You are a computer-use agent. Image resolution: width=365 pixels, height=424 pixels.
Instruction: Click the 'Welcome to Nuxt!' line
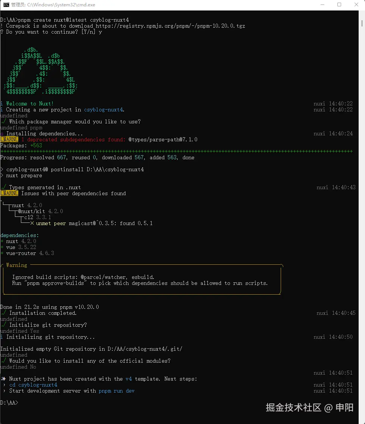coord(27,104)
